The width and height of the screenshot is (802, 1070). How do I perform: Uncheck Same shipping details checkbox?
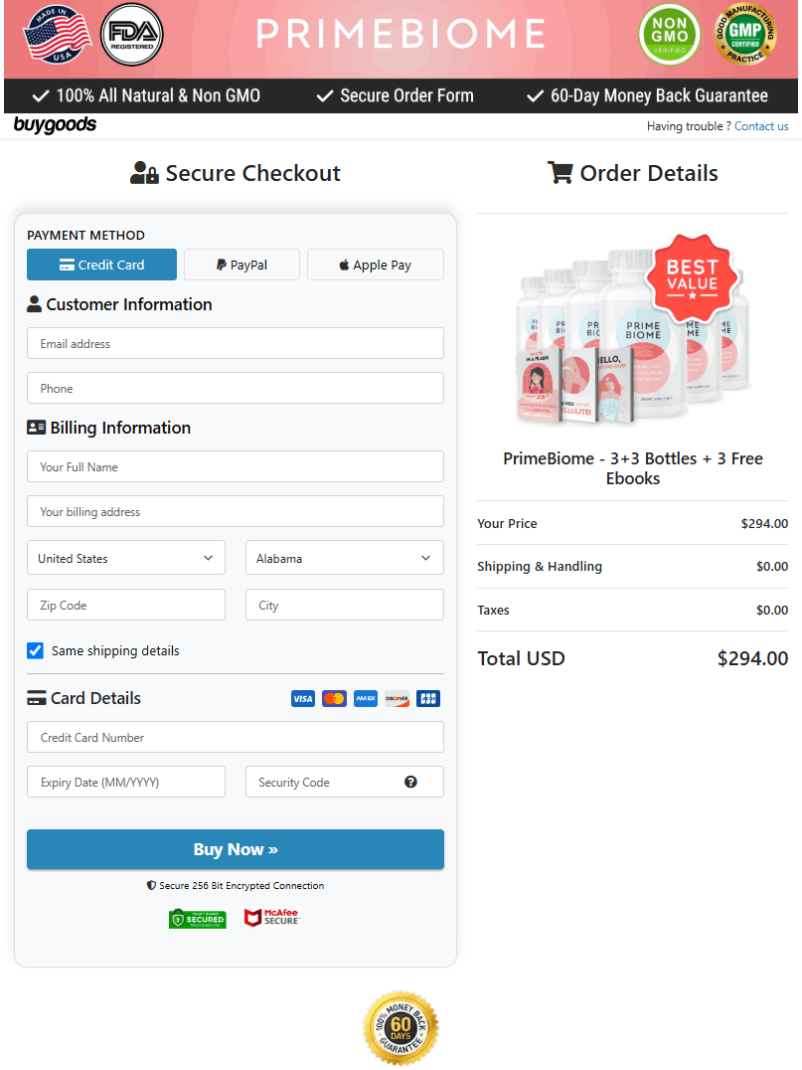point(36,650)
